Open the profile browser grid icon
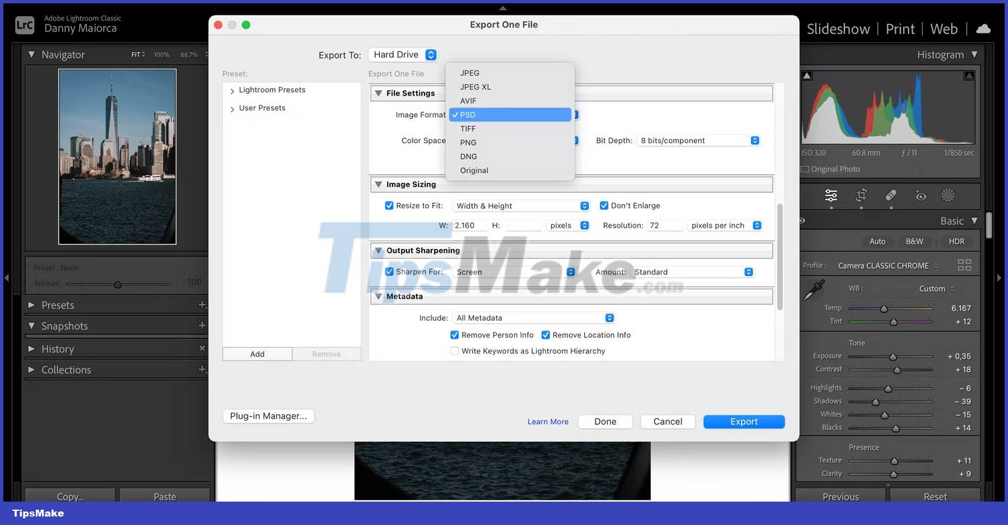The image size is (1008, 525). tap(965, 265)
